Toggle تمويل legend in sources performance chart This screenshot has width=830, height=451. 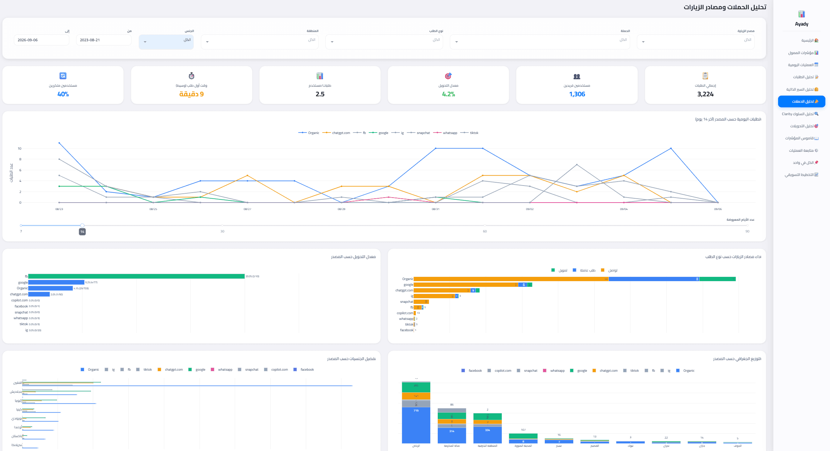(559, 270)
